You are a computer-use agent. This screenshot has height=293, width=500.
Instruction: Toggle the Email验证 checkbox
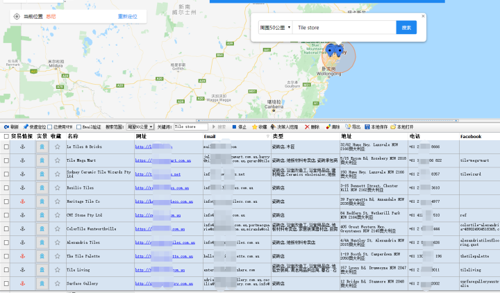pos(78,127)
